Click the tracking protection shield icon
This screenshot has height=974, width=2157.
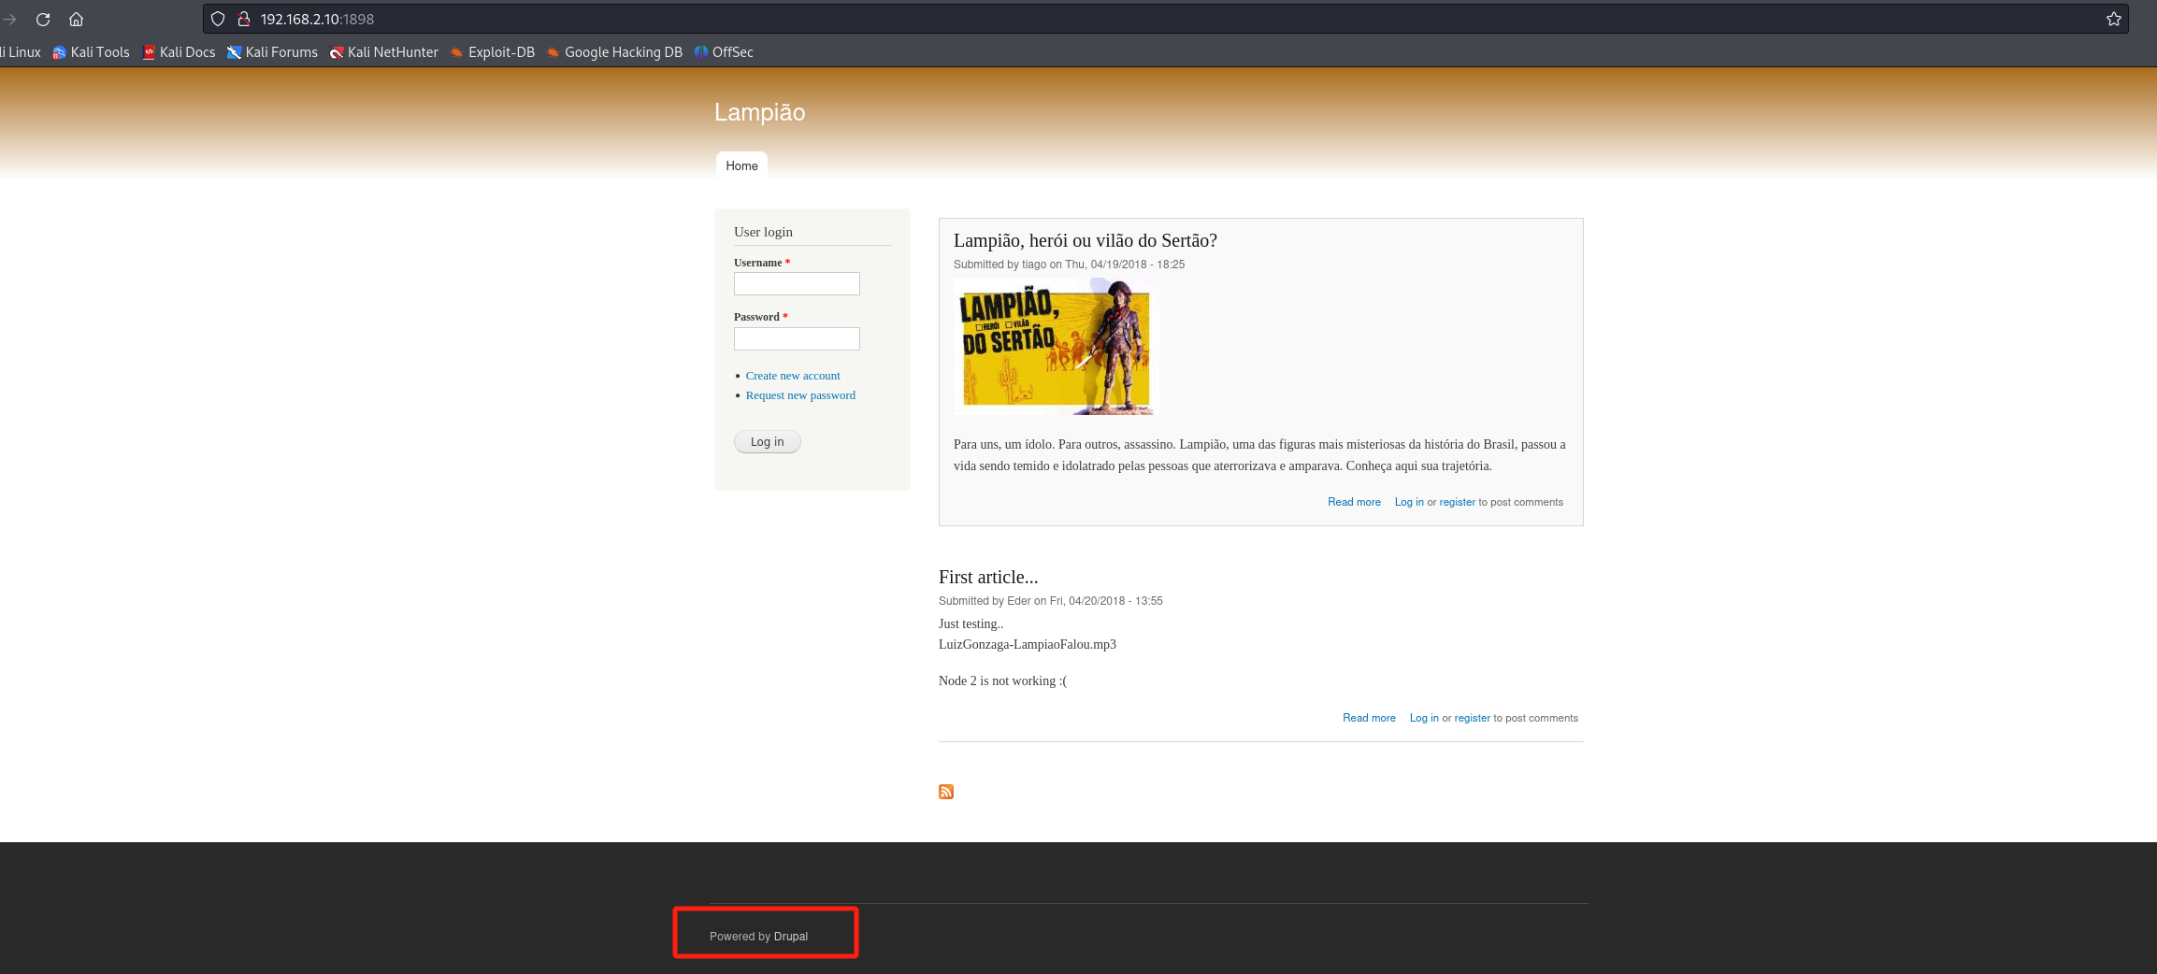[218, 19]
